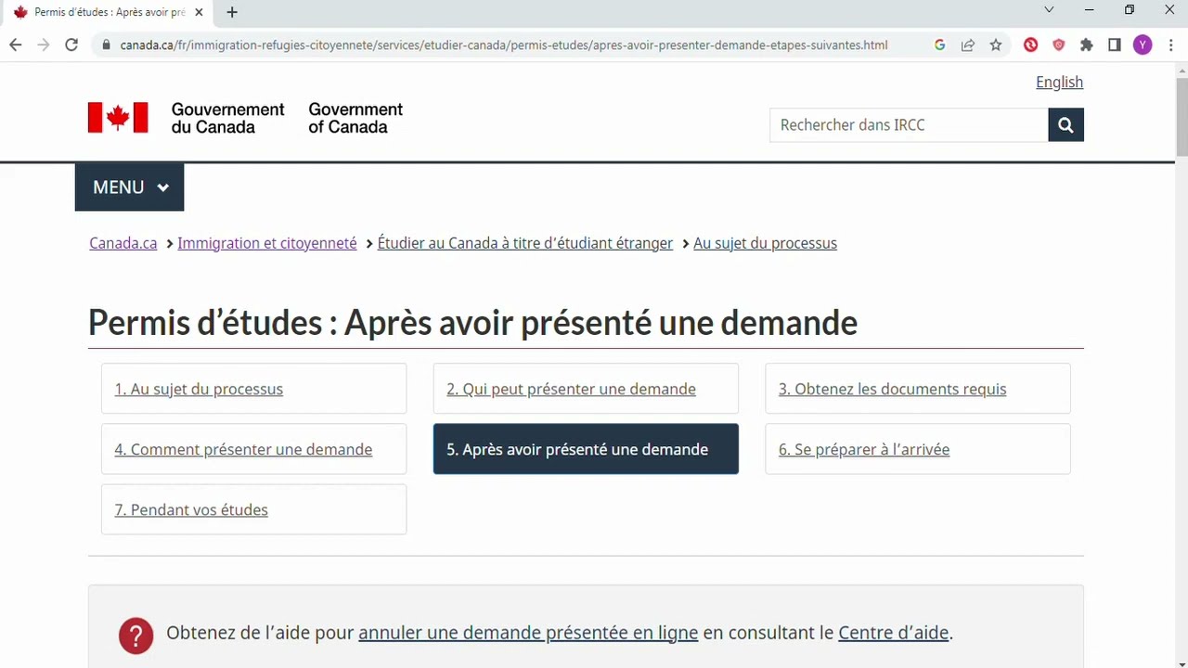This screenshot has height=668, width=1188.
Task: Click the padlock site info icon
Action: click(x=107, y=45)
